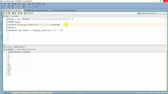The image size is (168, 94).
Task: Open the File menu
Action: tap(2, 4)
